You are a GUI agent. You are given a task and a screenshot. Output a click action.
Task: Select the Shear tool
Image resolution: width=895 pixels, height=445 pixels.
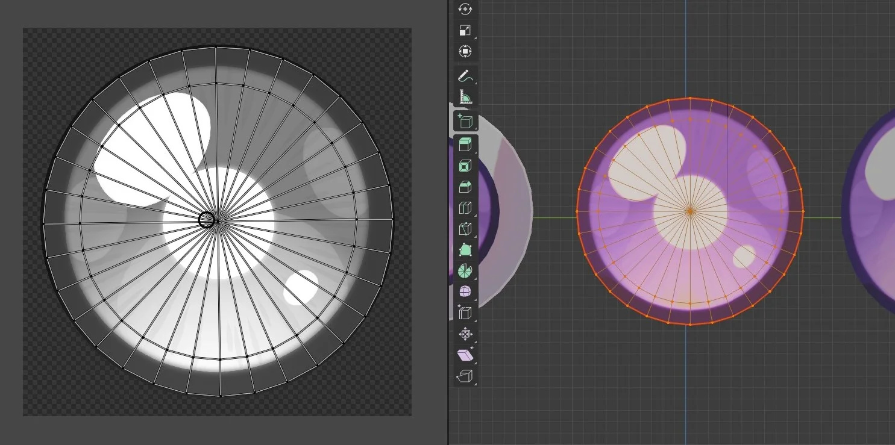[x=464, y=355]
